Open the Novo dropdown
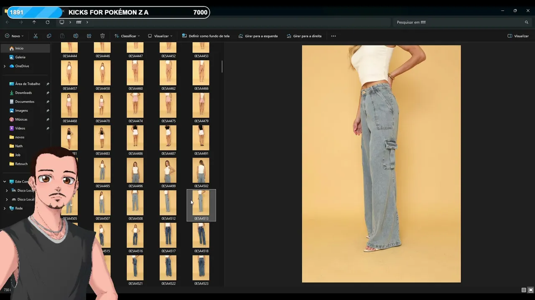The height and width of the screenshot is (300, 535). tap(14, 36)
